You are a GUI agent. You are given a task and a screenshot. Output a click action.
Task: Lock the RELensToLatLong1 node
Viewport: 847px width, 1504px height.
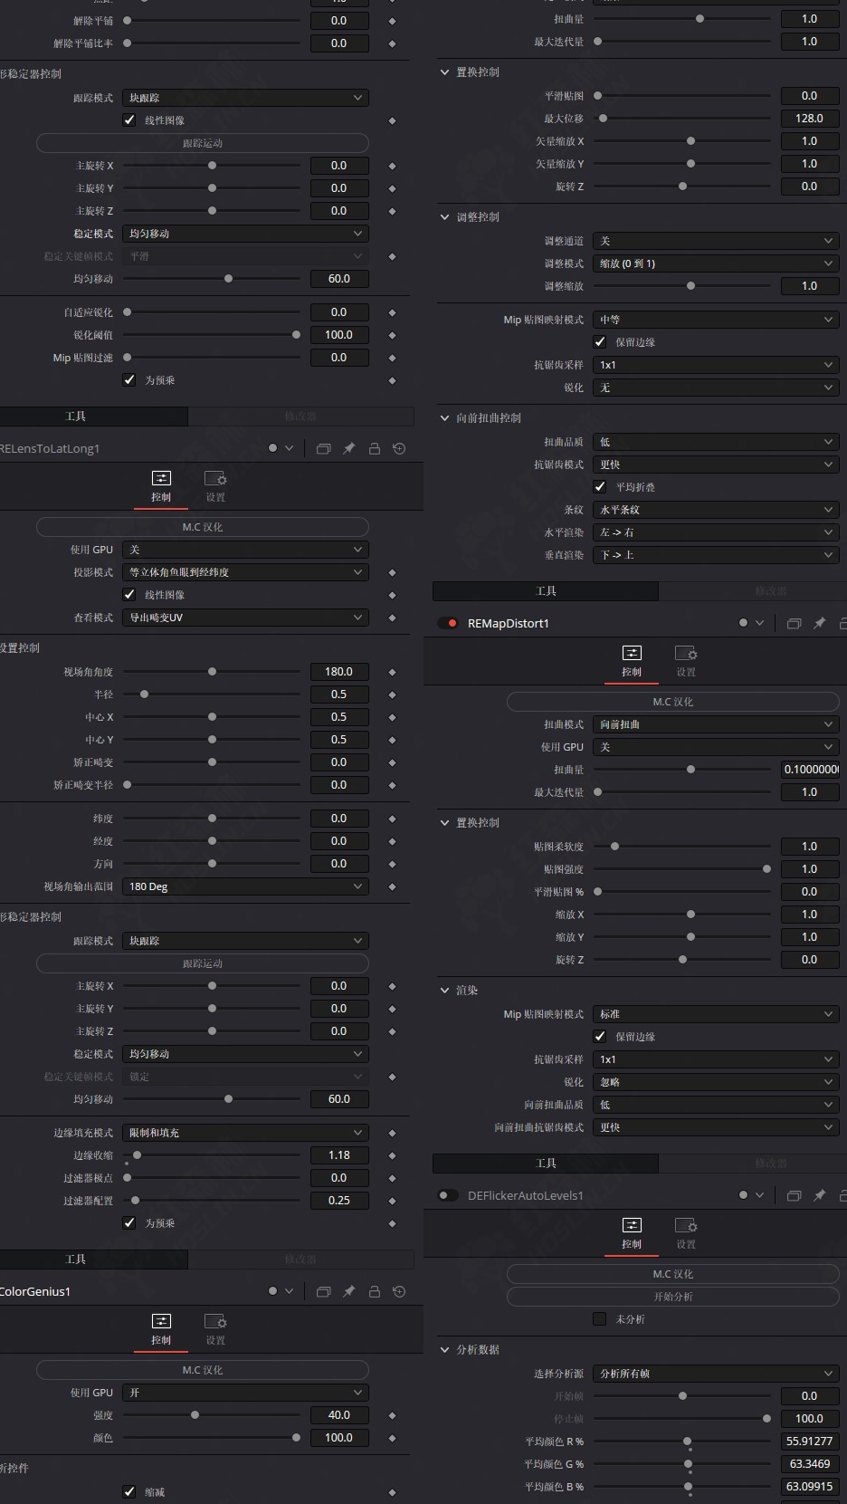tap(374, 448)
